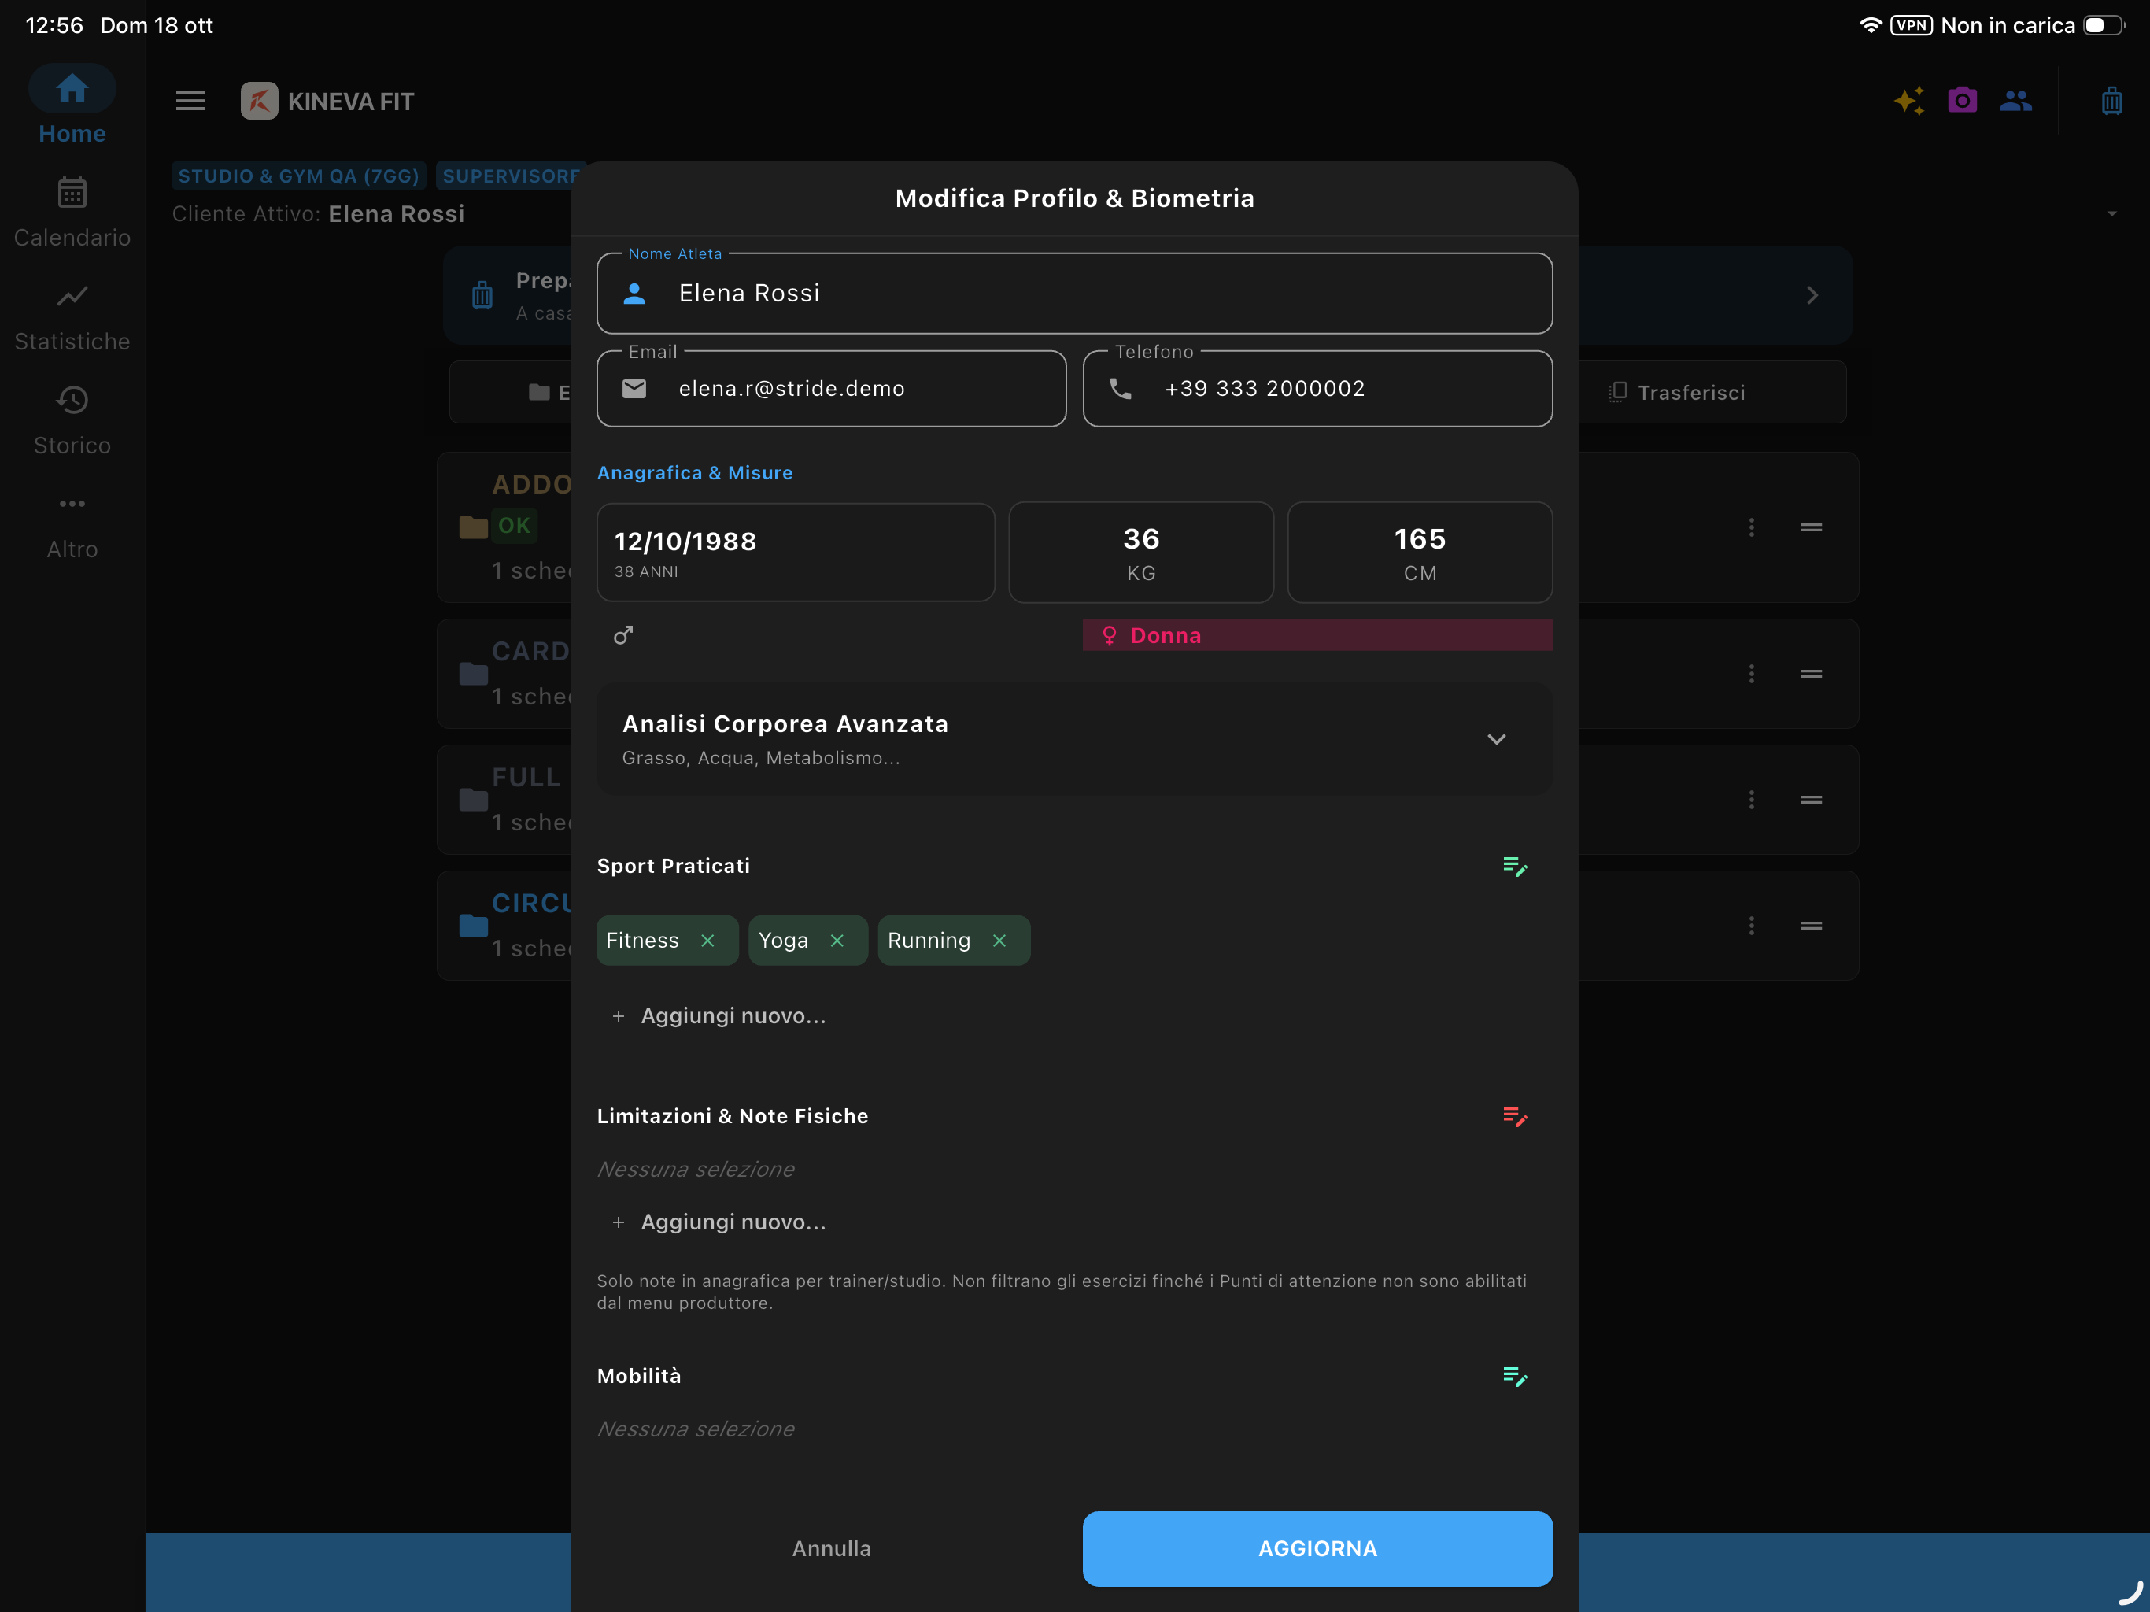The image size is (2150, 1612).
Task: Open the Altro menu
Action: click(72, 526)
